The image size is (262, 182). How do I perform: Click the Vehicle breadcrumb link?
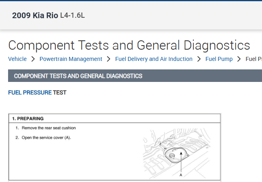pyautogui.click(x=17, y=59)
